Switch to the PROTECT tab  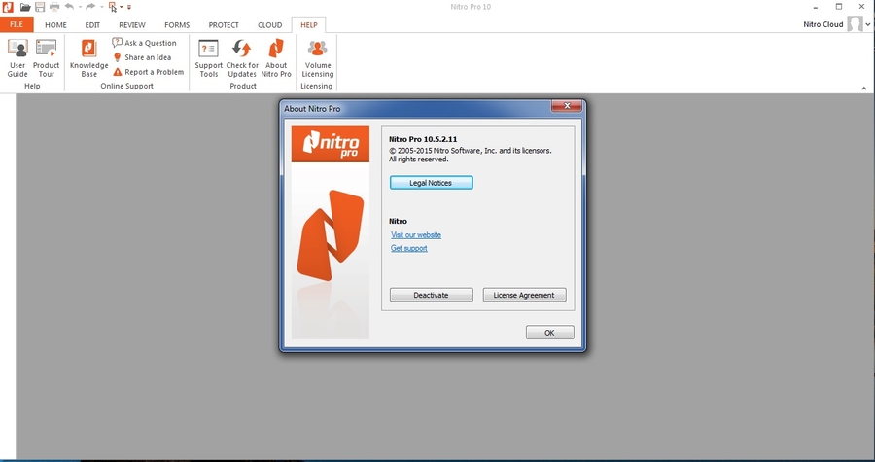[224, 24]
